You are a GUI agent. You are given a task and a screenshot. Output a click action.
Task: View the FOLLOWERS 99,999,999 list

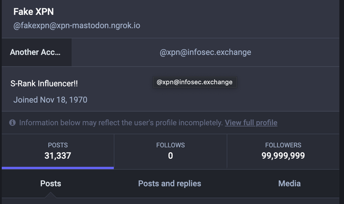[x=283, y=151]
